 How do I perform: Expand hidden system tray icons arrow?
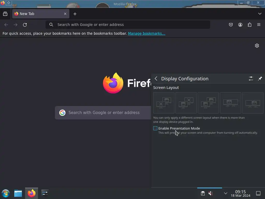[x=225, y=193]
